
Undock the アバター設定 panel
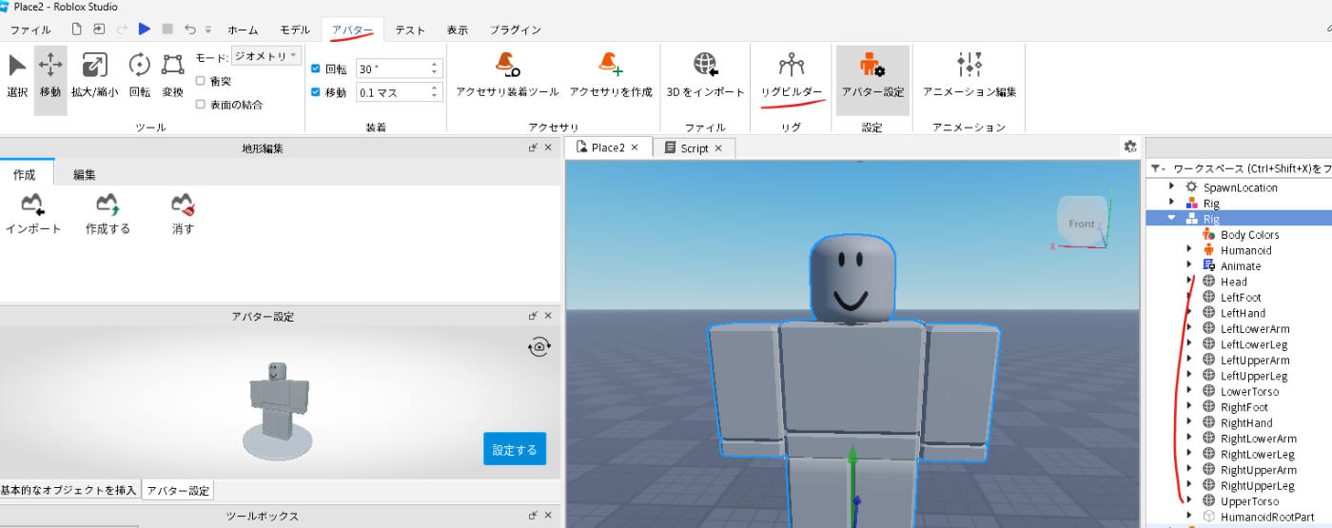point(533,316)
